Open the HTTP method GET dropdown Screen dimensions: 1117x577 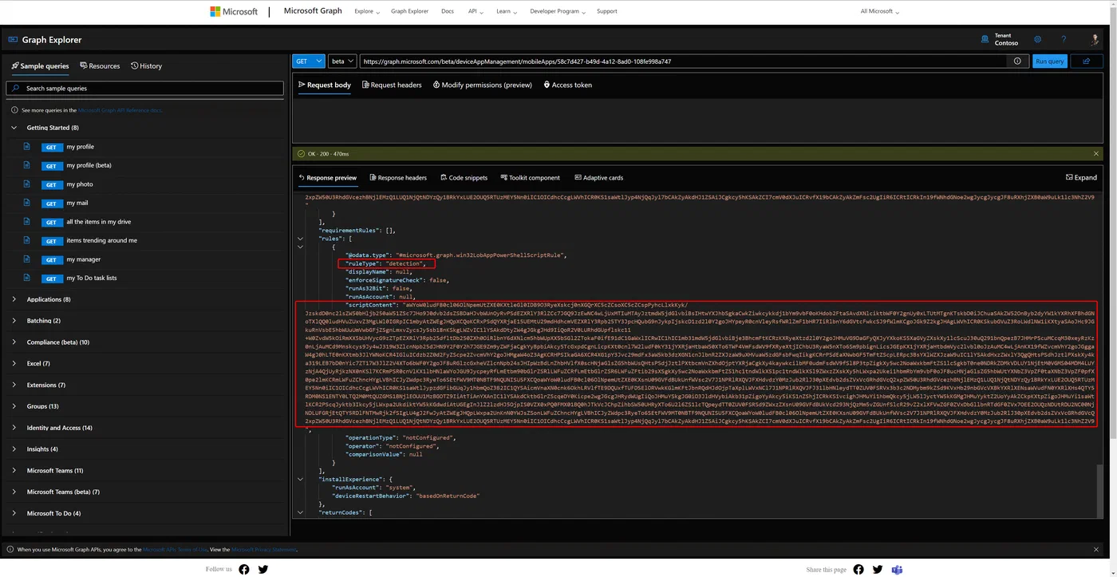(308, 61)
